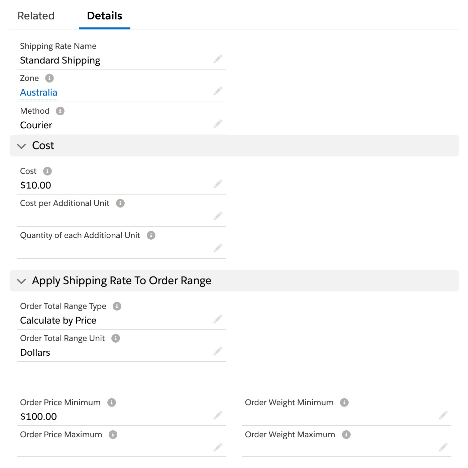Edit the Zone field using pencil icon
Image resolution: width=468 pixels, height=468 pixels.
pos(218,91)
